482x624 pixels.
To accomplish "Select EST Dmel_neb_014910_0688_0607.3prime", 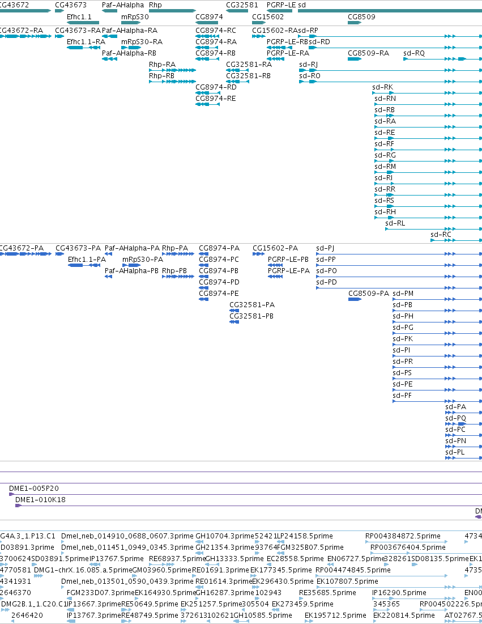I will (x=127, y=536).
